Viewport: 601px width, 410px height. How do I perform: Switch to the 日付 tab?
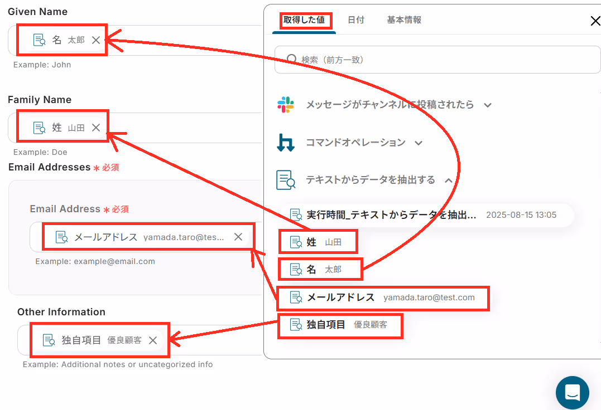355,20
